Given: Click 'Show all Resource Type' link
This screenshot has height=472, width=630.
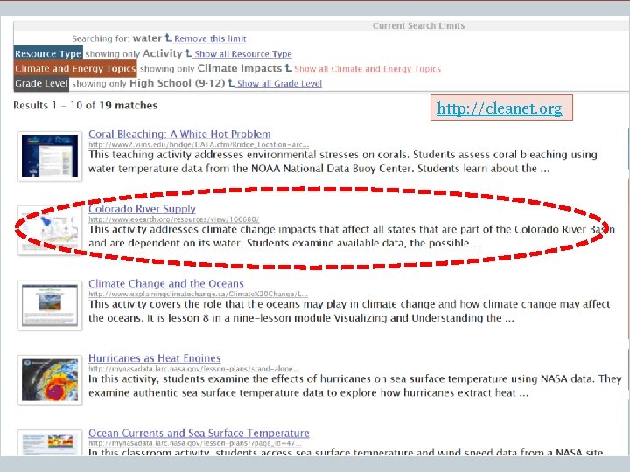Looking at the screenshot, I should tap(242, 54).
